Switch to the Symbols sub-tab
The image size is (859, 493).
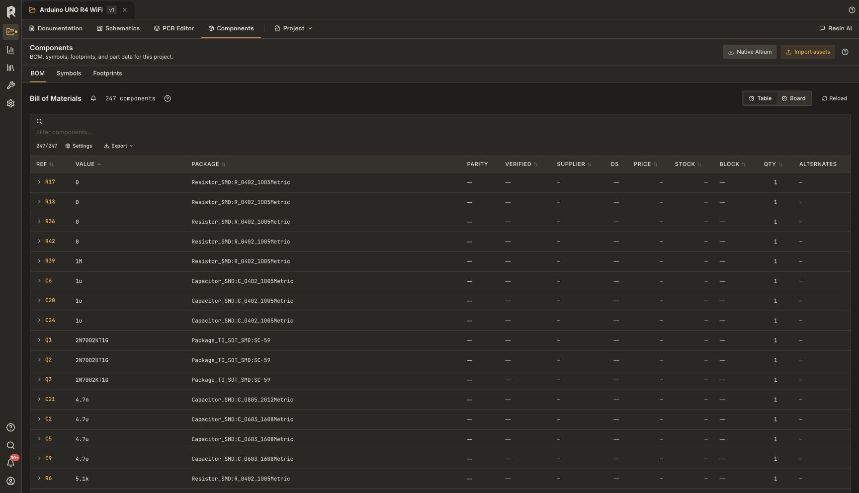point(69,73)
